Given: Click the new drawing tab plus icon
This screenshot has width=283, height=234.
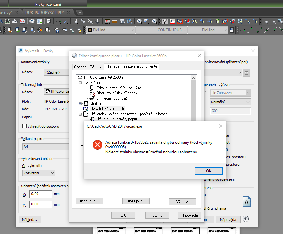Looking at the screenshot, I should tap(80, 12).
